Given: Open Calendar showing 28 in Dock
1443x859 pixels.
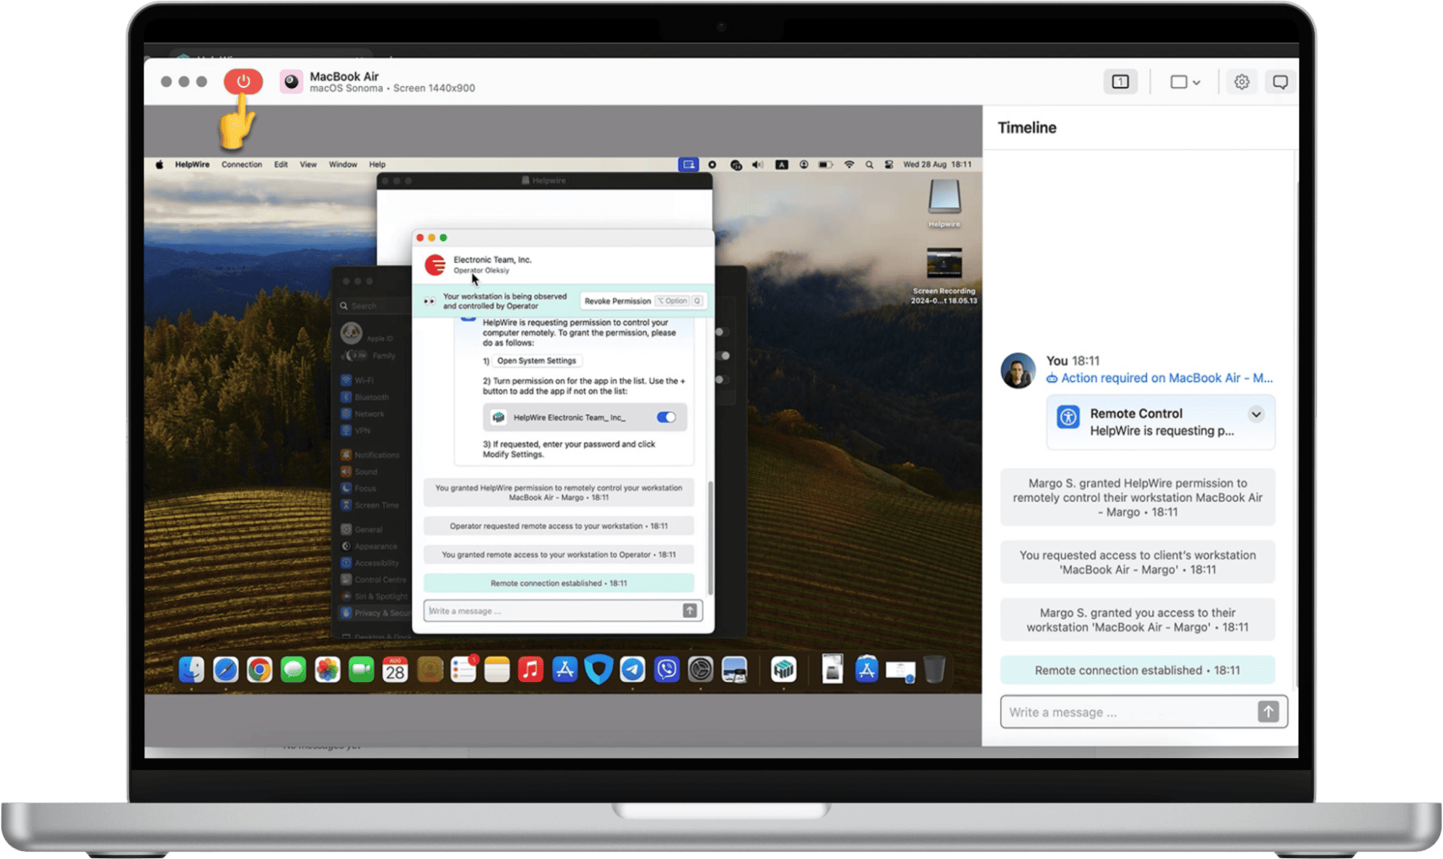Looking at the screenshot, I should point(395,669).
